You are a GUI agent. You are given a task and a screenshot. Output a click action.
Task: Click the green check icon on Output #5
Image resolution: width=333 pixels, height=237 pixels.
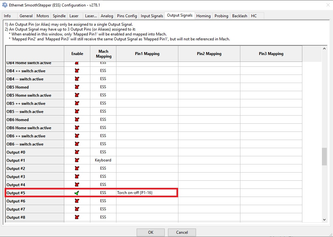coord(77,193)
